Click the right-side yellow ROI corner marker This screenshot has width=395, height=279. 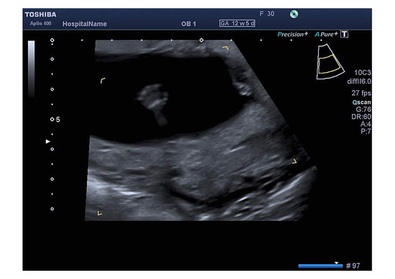(x=294, y=161)
